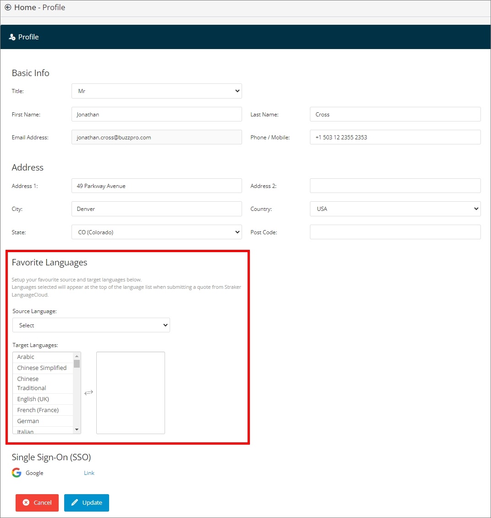Open the Title dropdown showing Mr

click(157, 91)
